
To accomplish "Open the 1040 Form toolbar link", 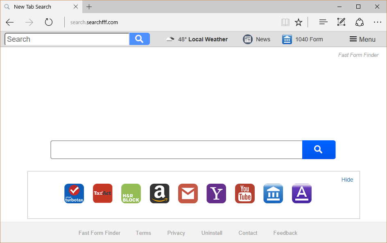I will pos(303,39).
